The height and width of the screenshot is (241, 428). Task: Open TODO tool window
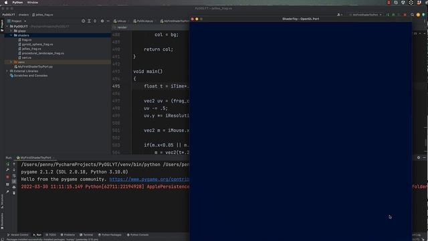point(51,235)
